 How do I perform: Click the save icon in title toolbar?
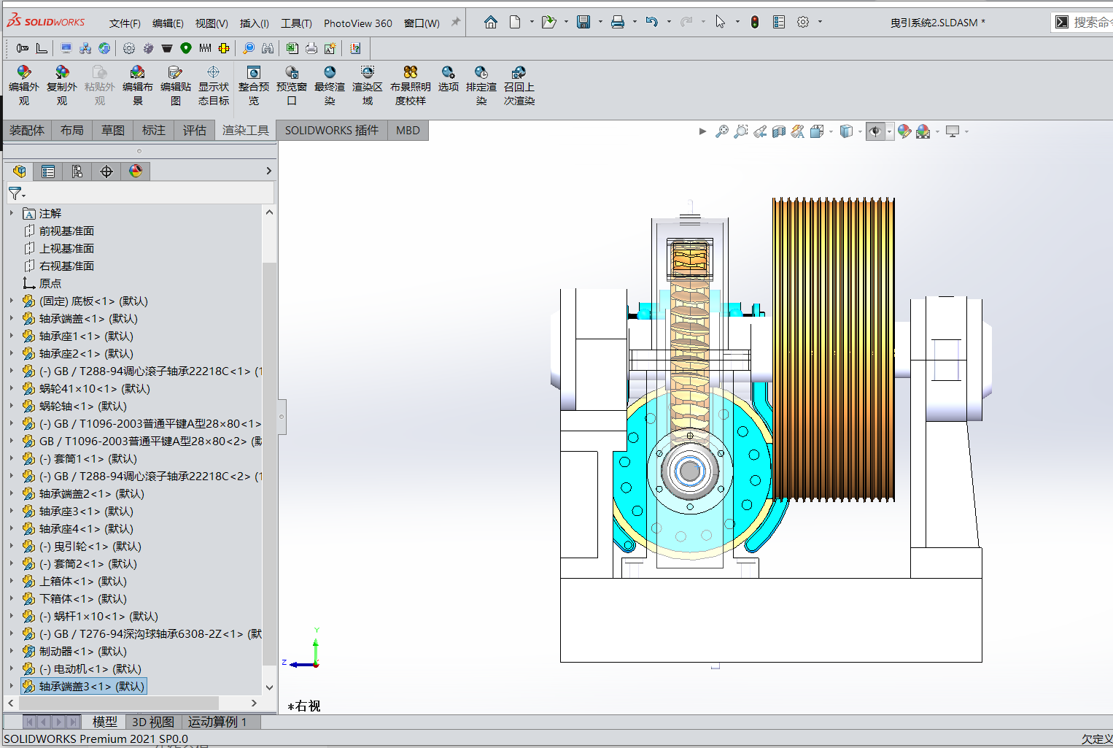coord(583,22)
